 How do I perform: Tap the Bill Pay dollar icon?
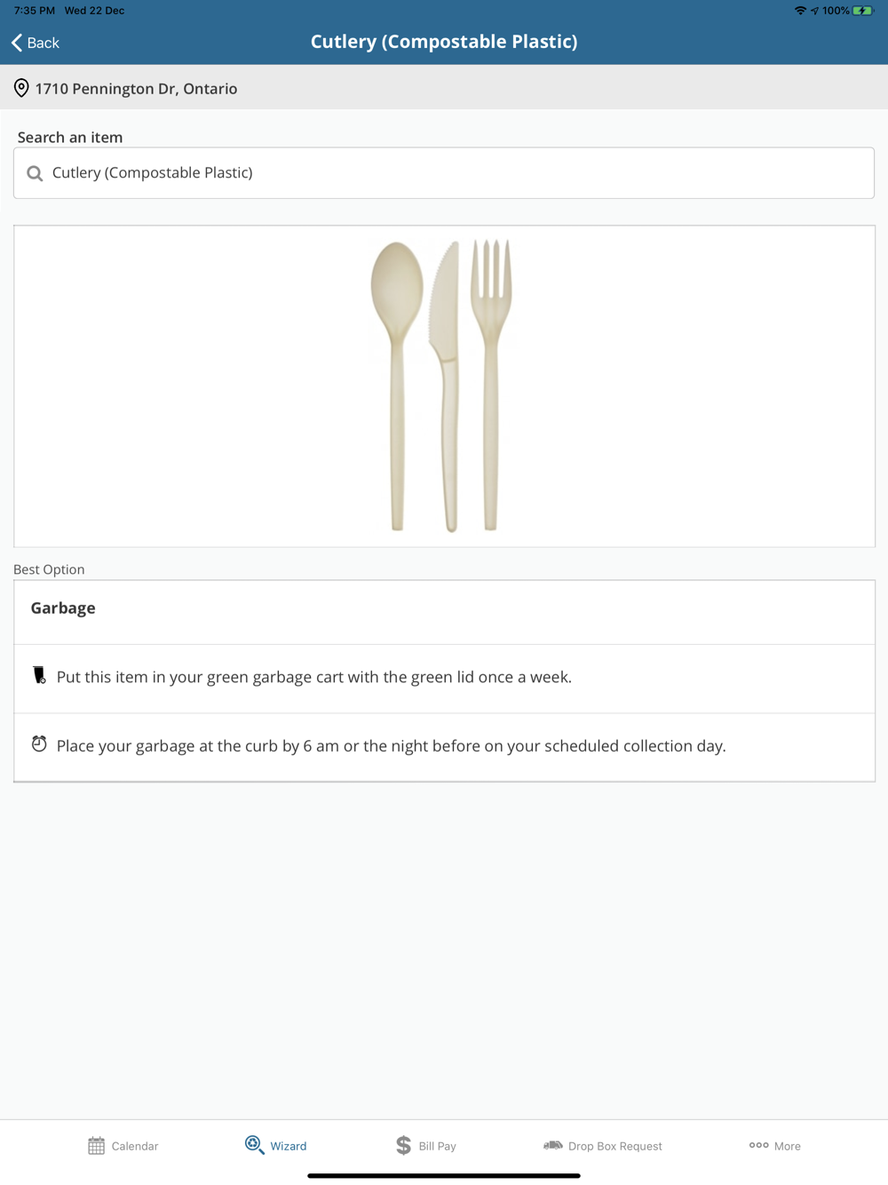pos(403,1146)
